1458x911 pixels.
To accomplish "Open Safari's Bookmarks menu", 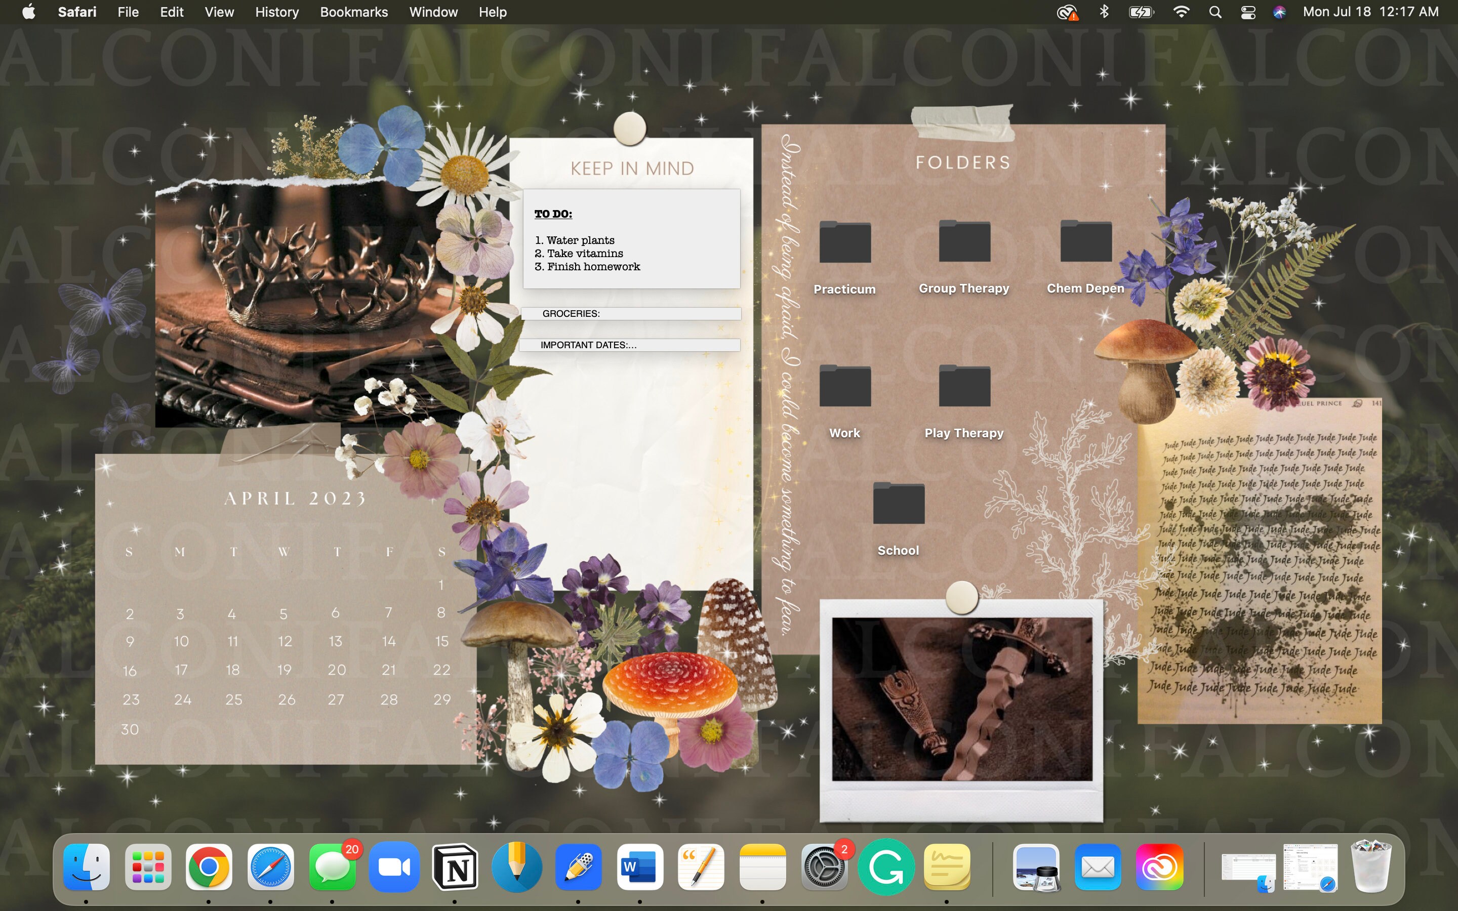I will [354, 12].
